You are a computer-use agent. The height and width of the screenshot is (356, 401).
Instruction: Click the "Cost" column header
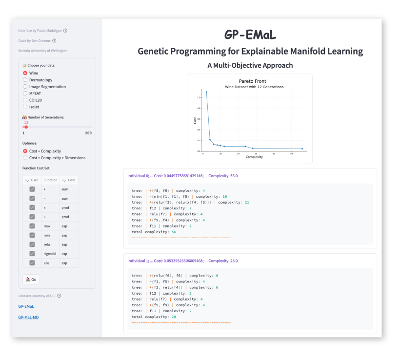click(68, 180)
